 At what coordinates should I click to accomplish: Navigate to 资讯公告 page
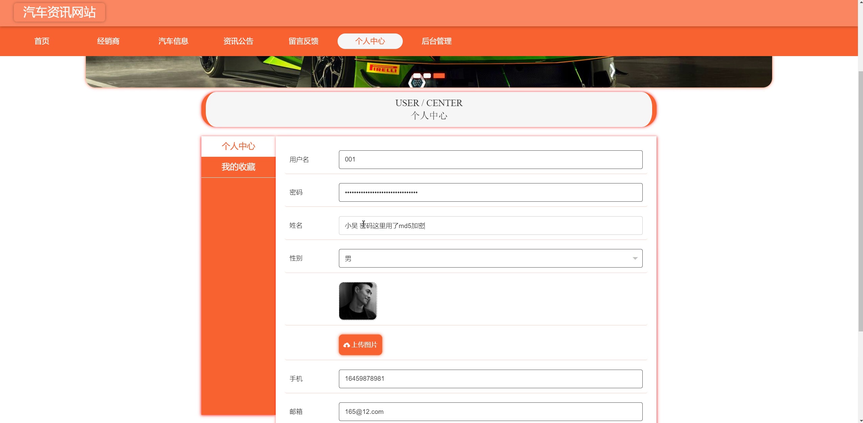(238, 41)
